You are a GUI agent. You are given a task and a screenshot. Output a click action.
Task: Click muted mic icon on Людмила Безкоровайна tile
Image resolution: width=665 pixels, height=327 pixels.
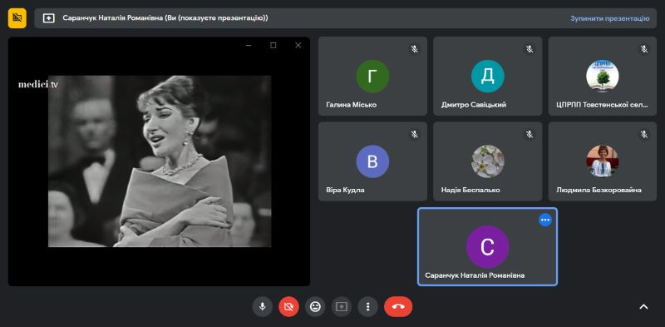(644, 134)
